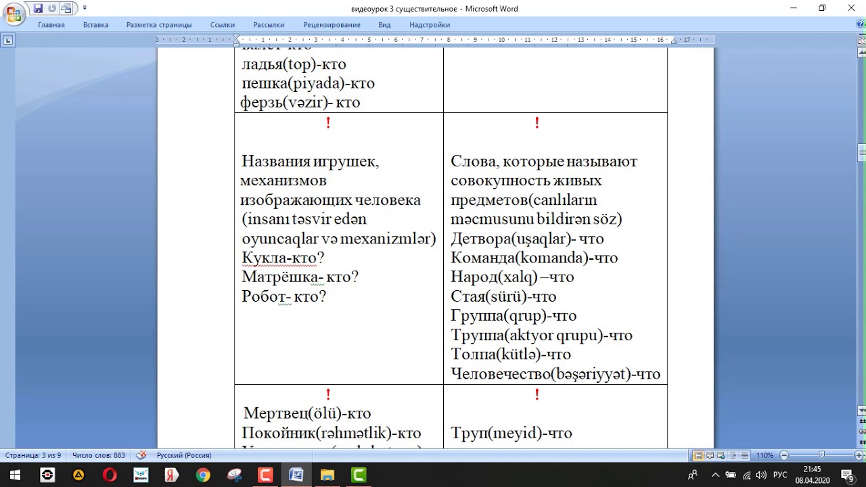The image size is (866, 487).
Task: Click the tab stop selector beside the ruler
Action: 8,41
